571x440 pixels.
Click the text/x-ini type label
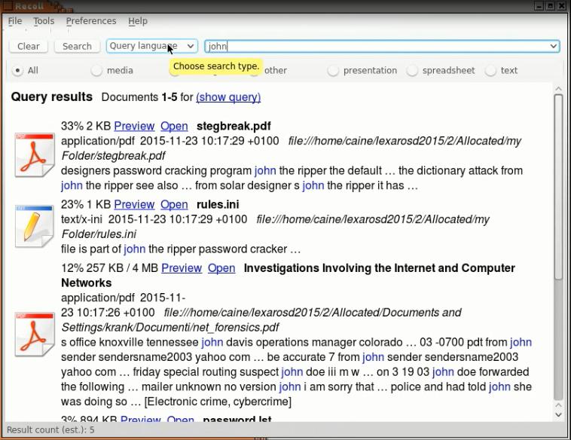(81, 219)
